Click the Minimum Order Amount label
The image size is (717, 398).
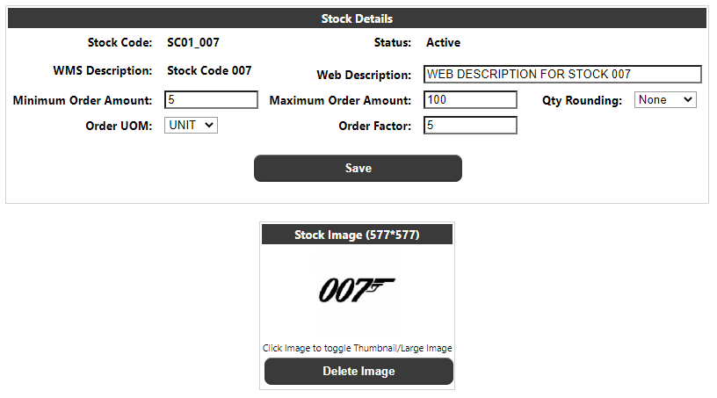click(83, 101)
